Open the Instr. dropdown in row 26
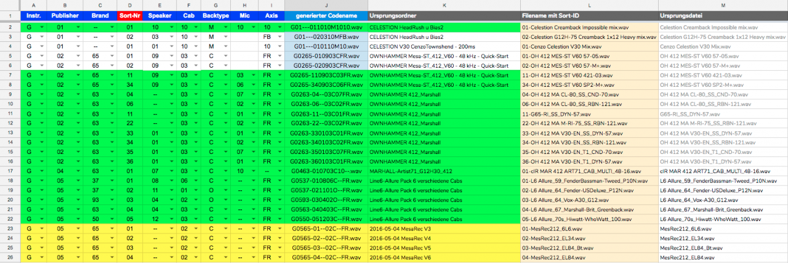 point(42,257)
